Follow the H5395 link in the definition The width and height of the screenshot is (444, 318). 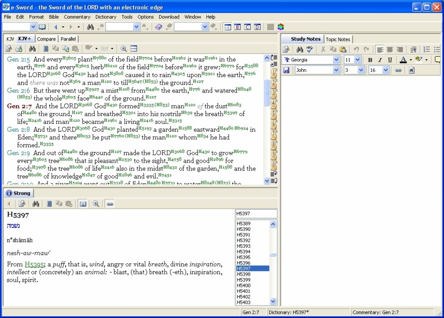click(x=33, y=264)
